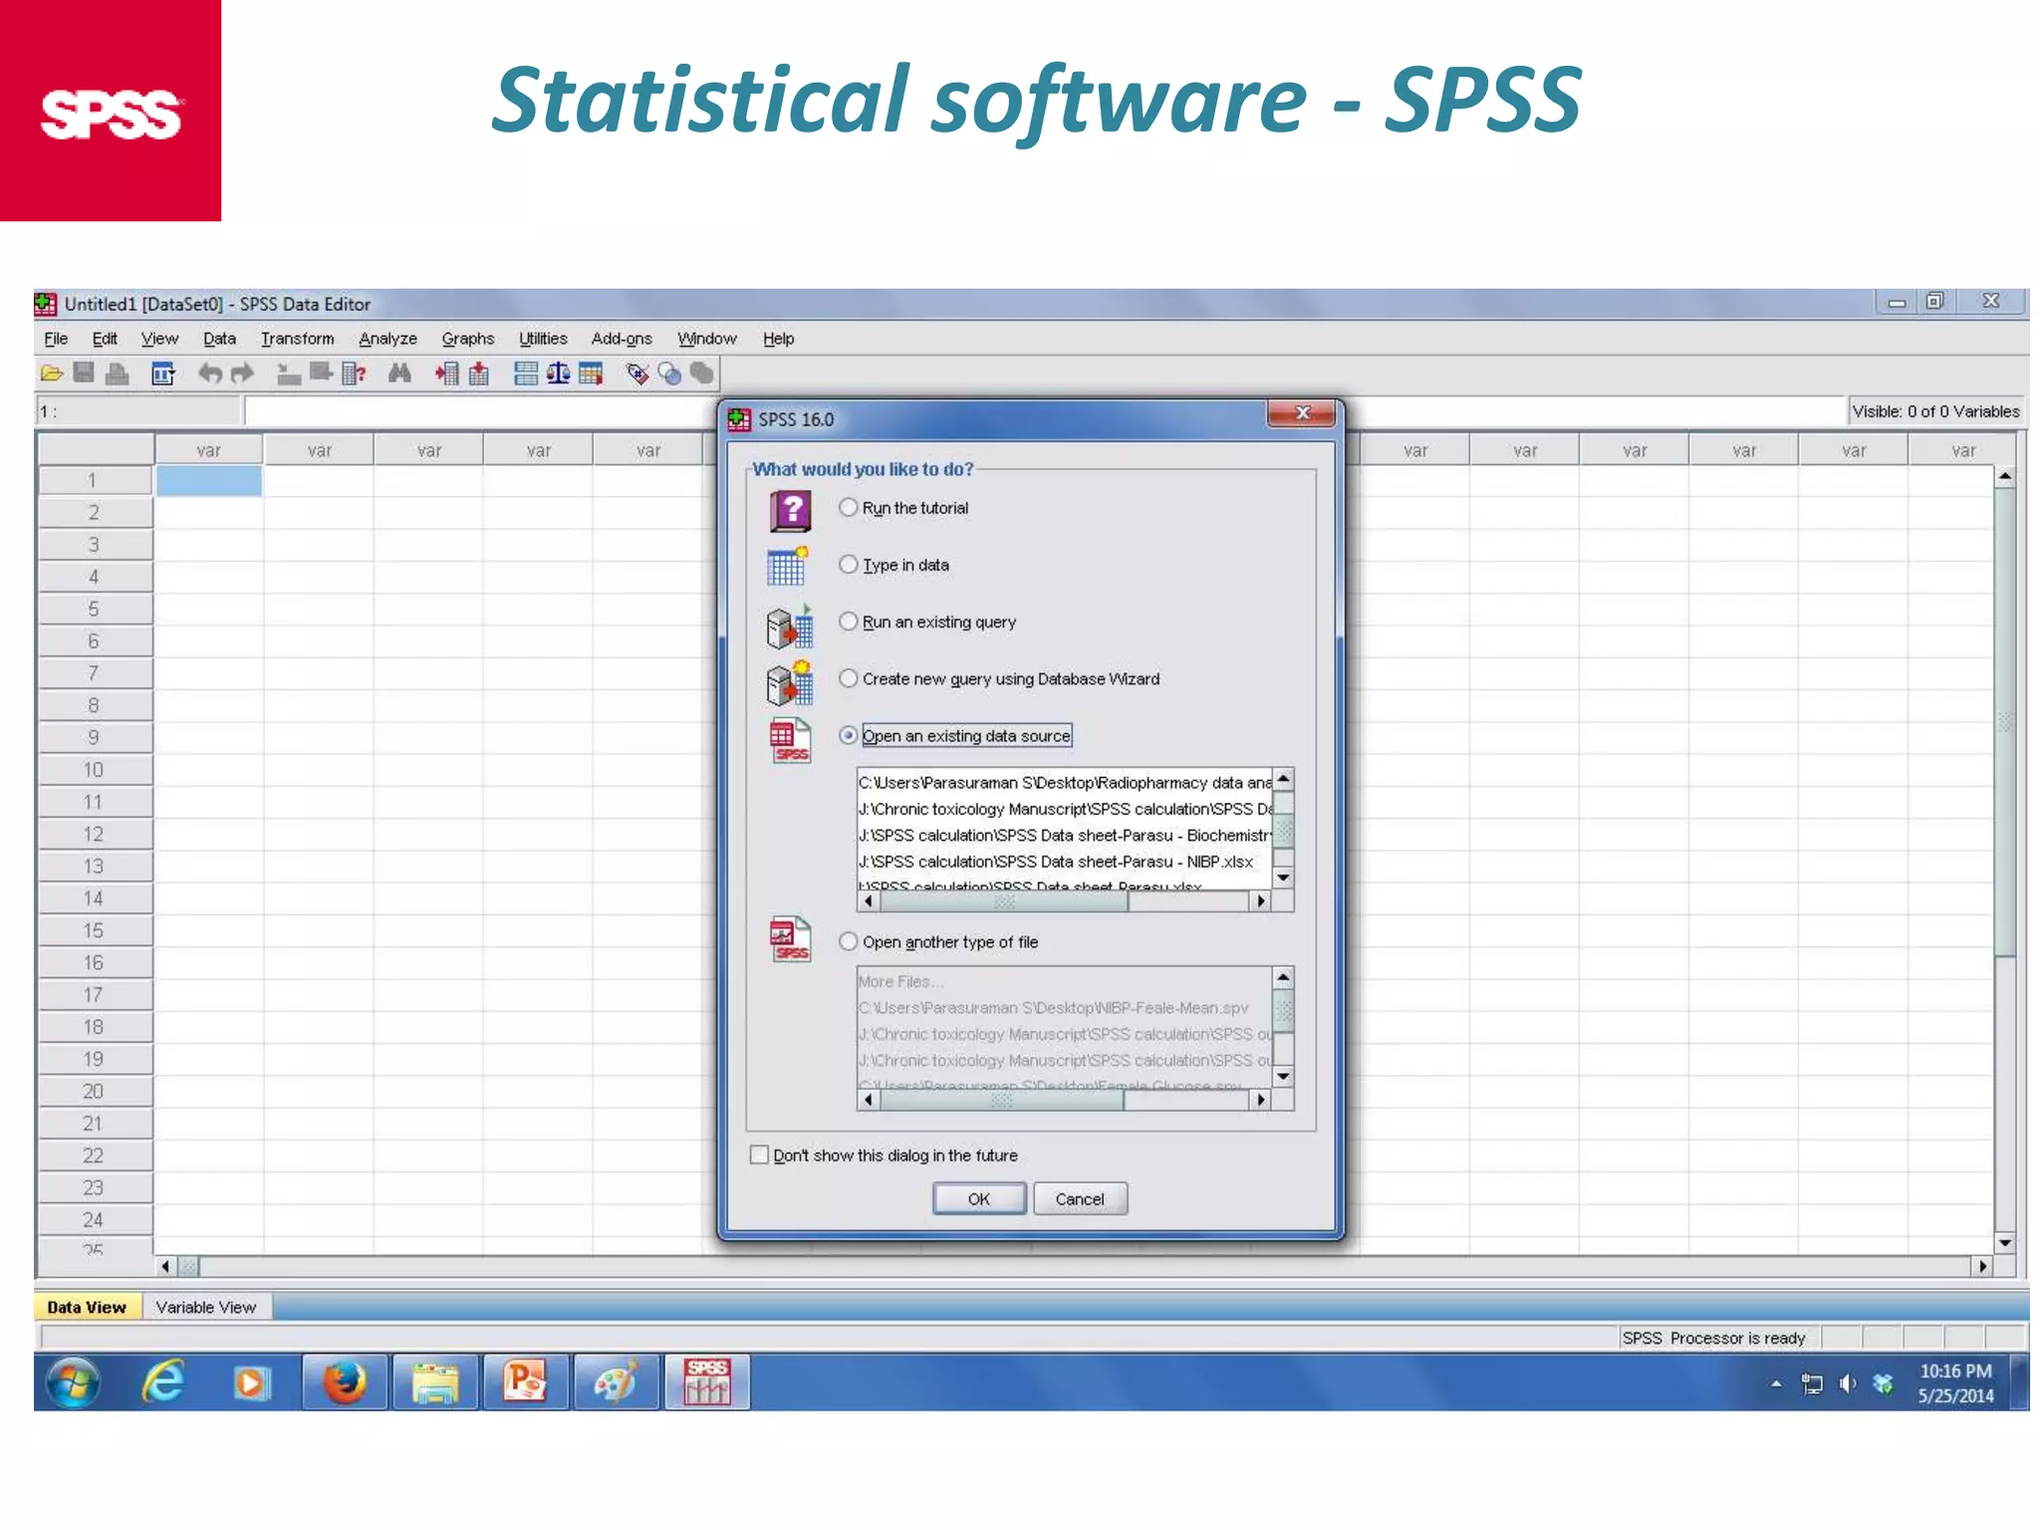Image resolution: width=2040 pixels, height=1530 pixels.
Task: Select row header 10 in the data grid
Action: [94, 770]
